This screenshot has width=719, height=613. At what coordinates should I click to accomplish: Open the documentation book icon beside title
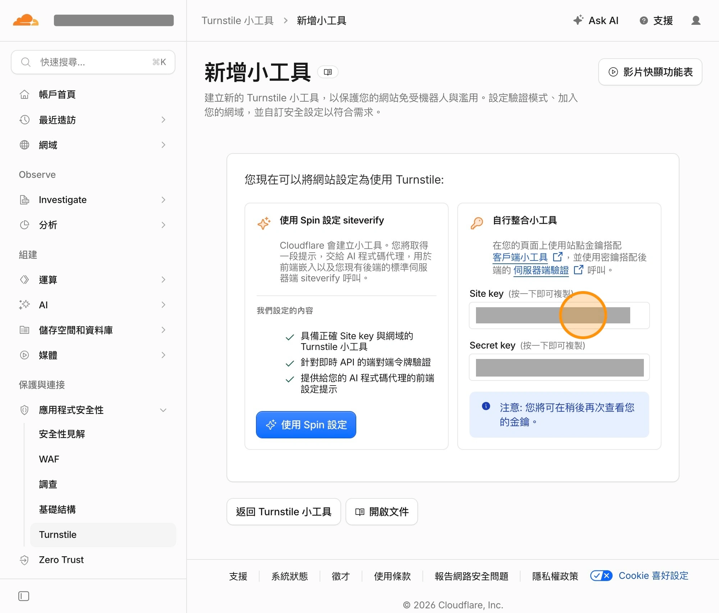[x=328, y=72]
